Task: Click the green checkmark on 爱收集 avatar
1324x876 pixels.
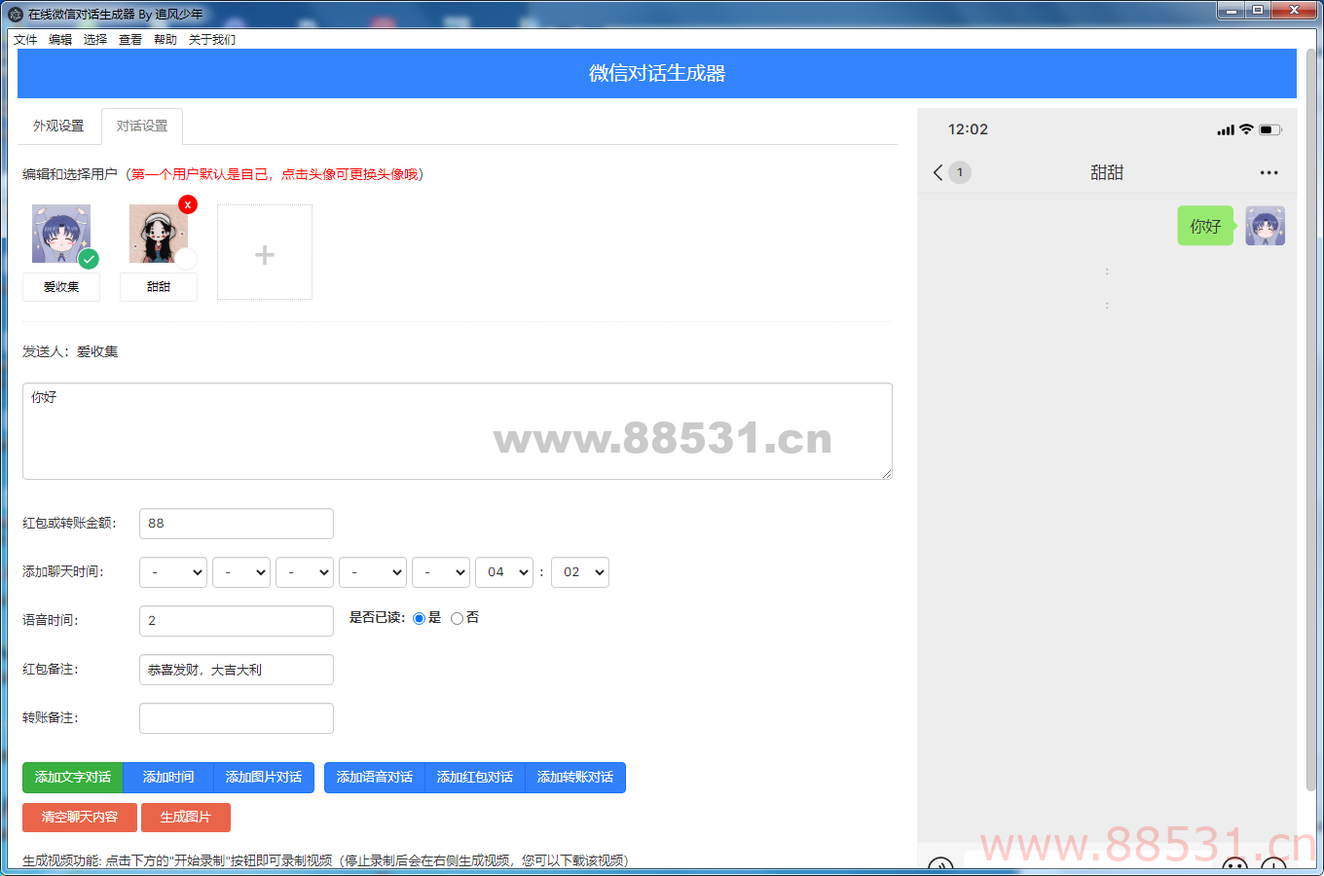Action: (x=89, y=259)
